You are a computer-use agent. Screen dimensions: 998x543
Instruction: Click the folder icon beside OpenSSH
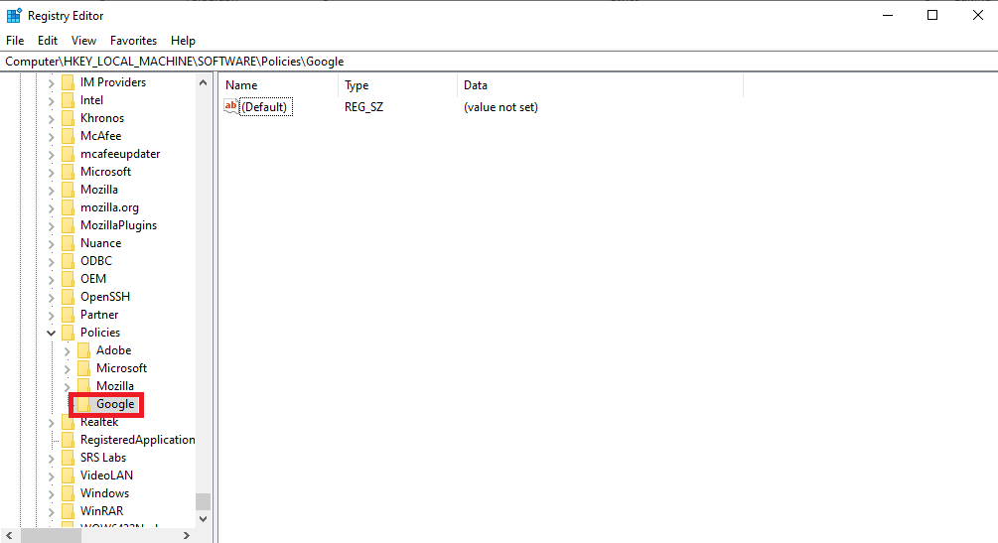coord(69,297)
